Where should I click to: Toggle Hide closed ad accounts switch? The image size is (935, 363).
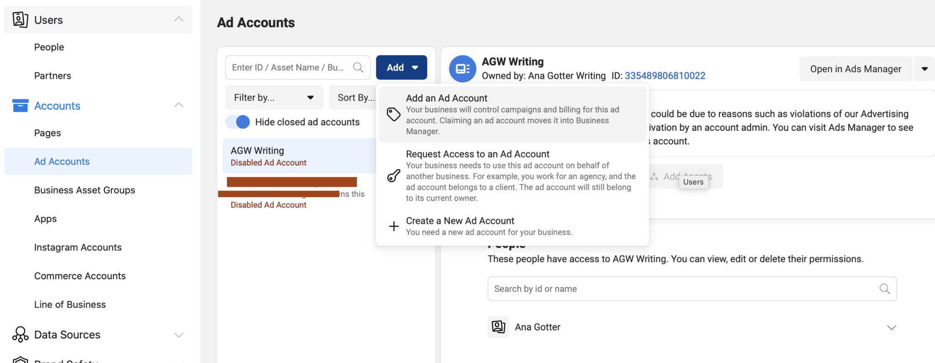click(238, 122)
